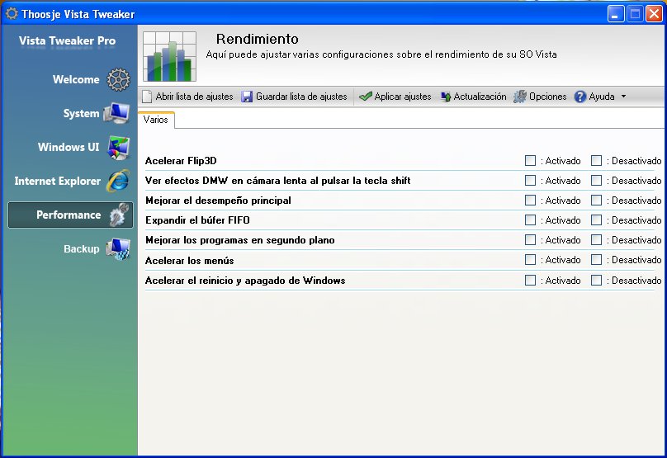Click the Actualización update icon
The image size is (667, 458).
pos(446,97)
